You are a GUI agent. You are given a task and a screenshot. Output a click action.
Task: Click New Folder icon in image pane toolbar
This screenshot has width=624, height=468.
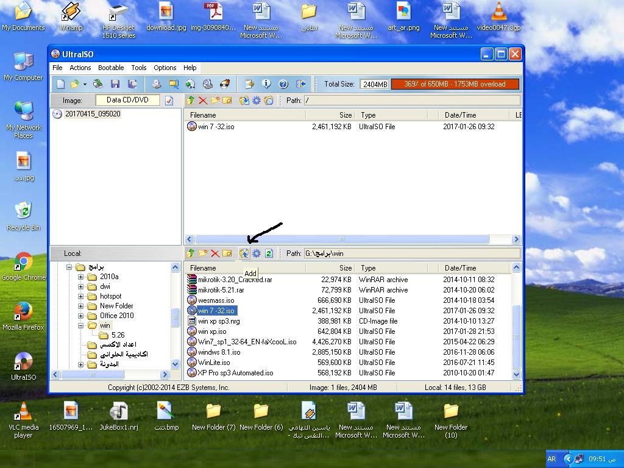click(215, 101)
